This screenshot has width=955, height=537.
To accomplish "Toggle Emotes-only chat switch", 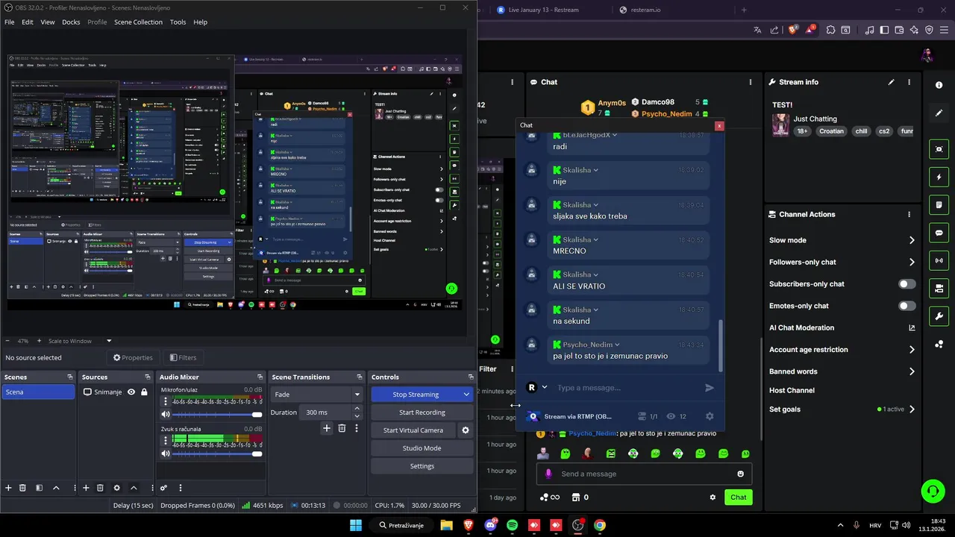I will 907,306.
